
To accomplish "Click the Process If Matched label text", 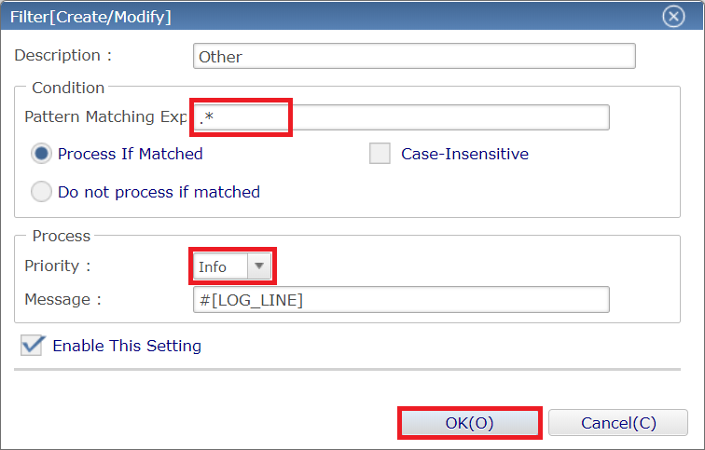I will (131, 154).
